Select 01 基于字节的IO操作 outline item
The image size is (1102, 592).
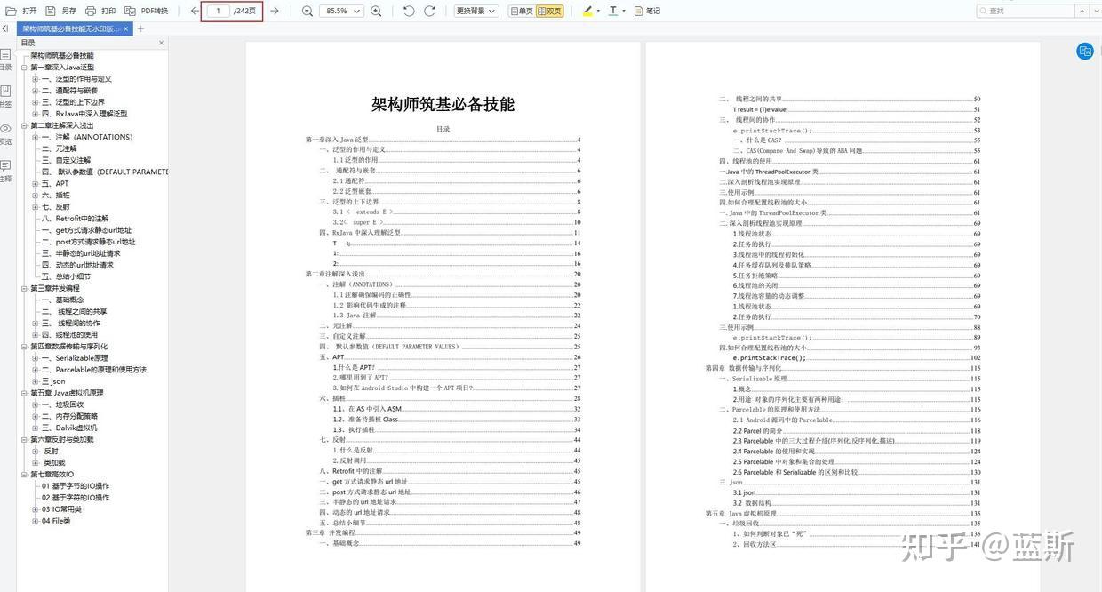(76, 486)
